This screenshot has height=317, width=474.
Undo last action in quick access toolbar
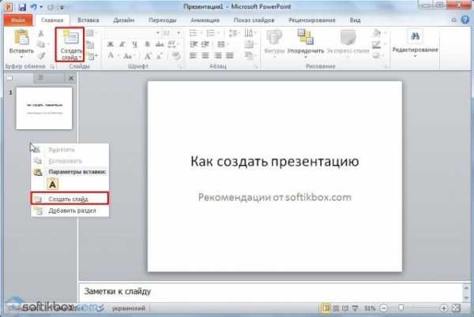33,7
